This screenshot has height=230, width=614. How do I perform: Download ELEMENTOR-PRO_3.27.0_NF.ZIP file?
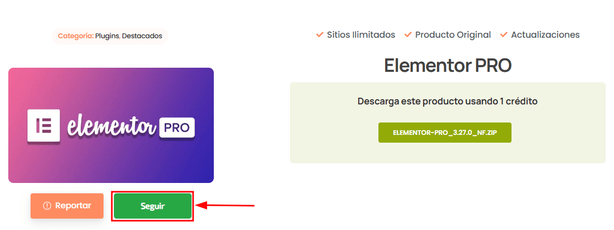click(x=444, y=133)
